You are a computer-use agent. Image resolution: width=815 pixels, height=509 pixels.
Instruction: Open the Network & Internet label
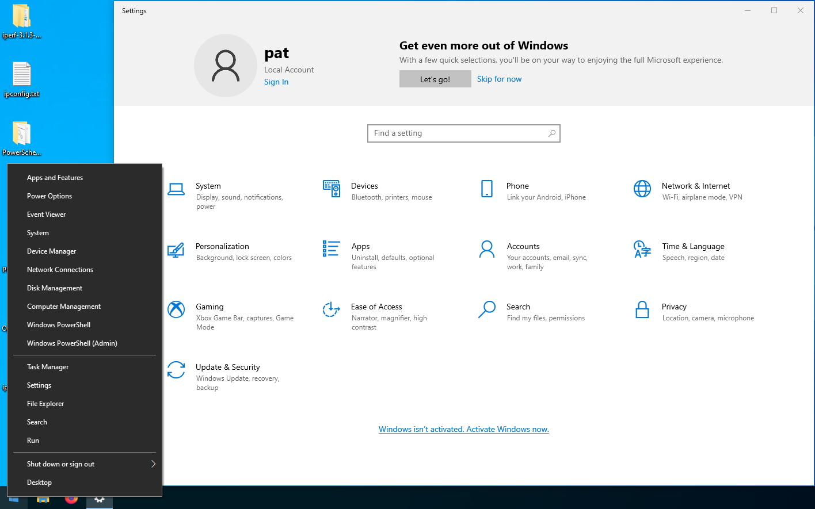696,186
